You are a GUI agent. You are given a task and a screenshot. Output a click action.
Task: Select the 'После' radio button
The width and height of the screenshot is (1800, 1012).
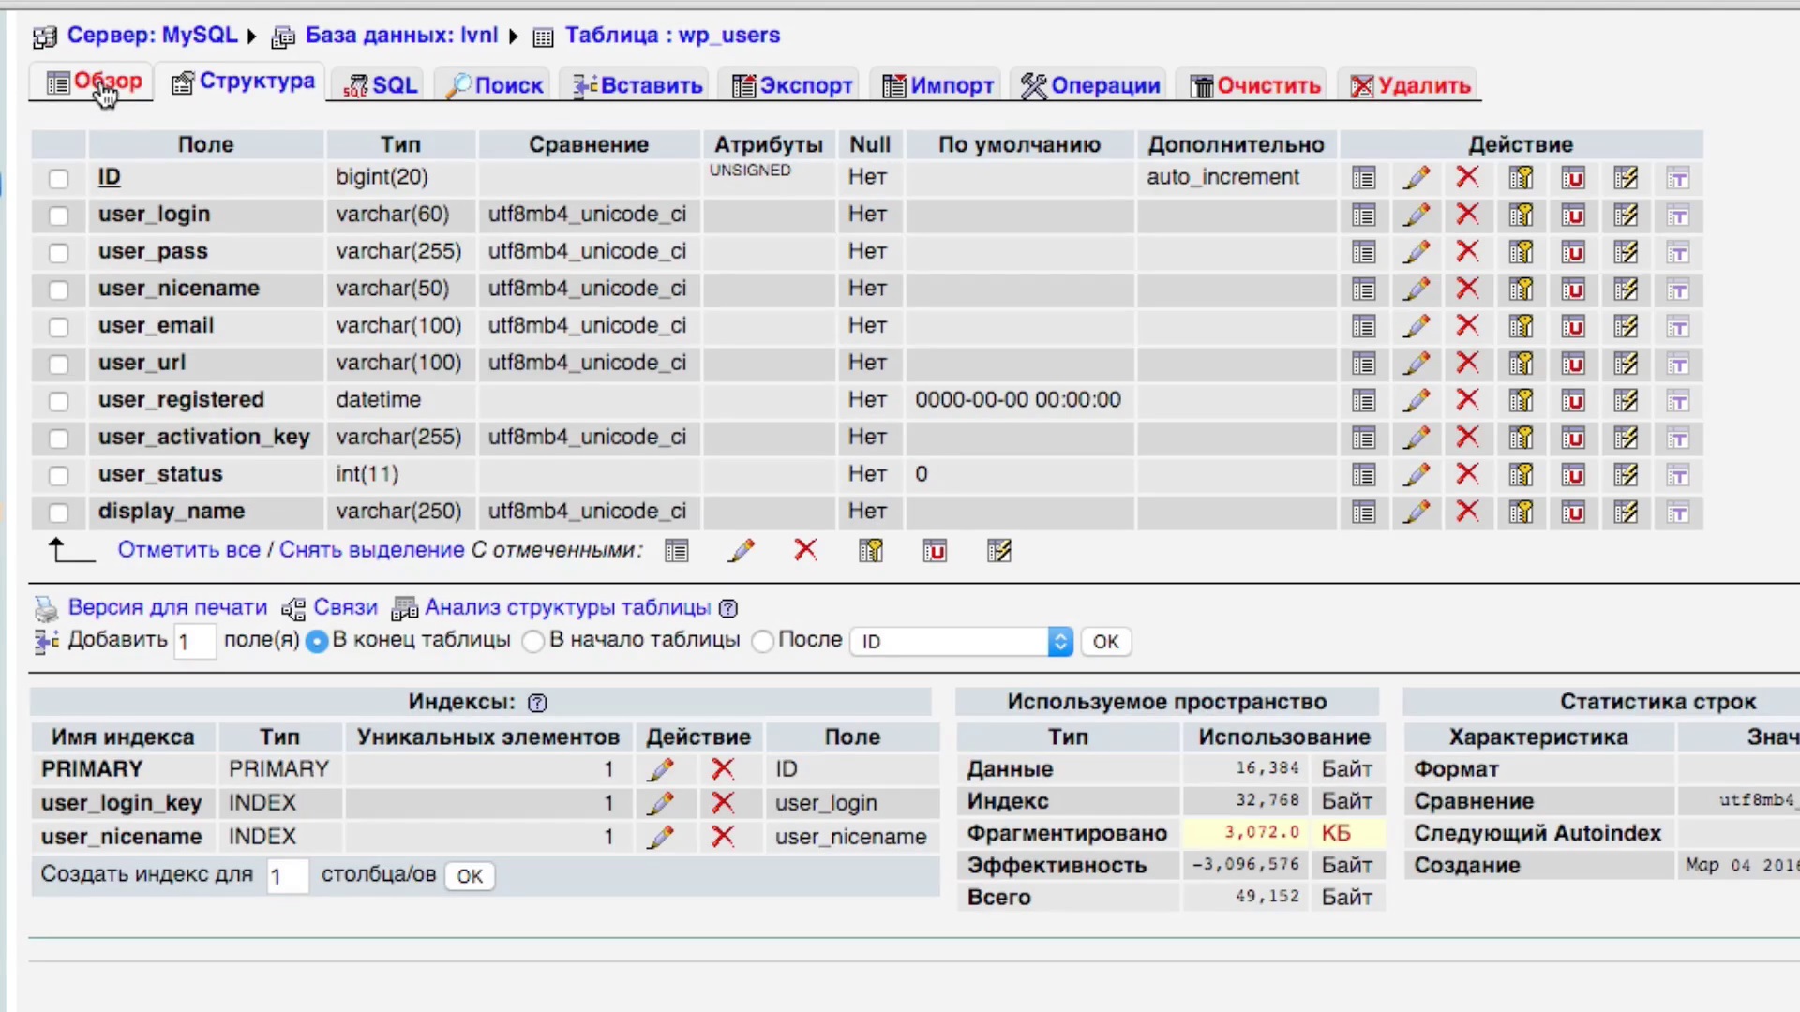pos(763,642)
